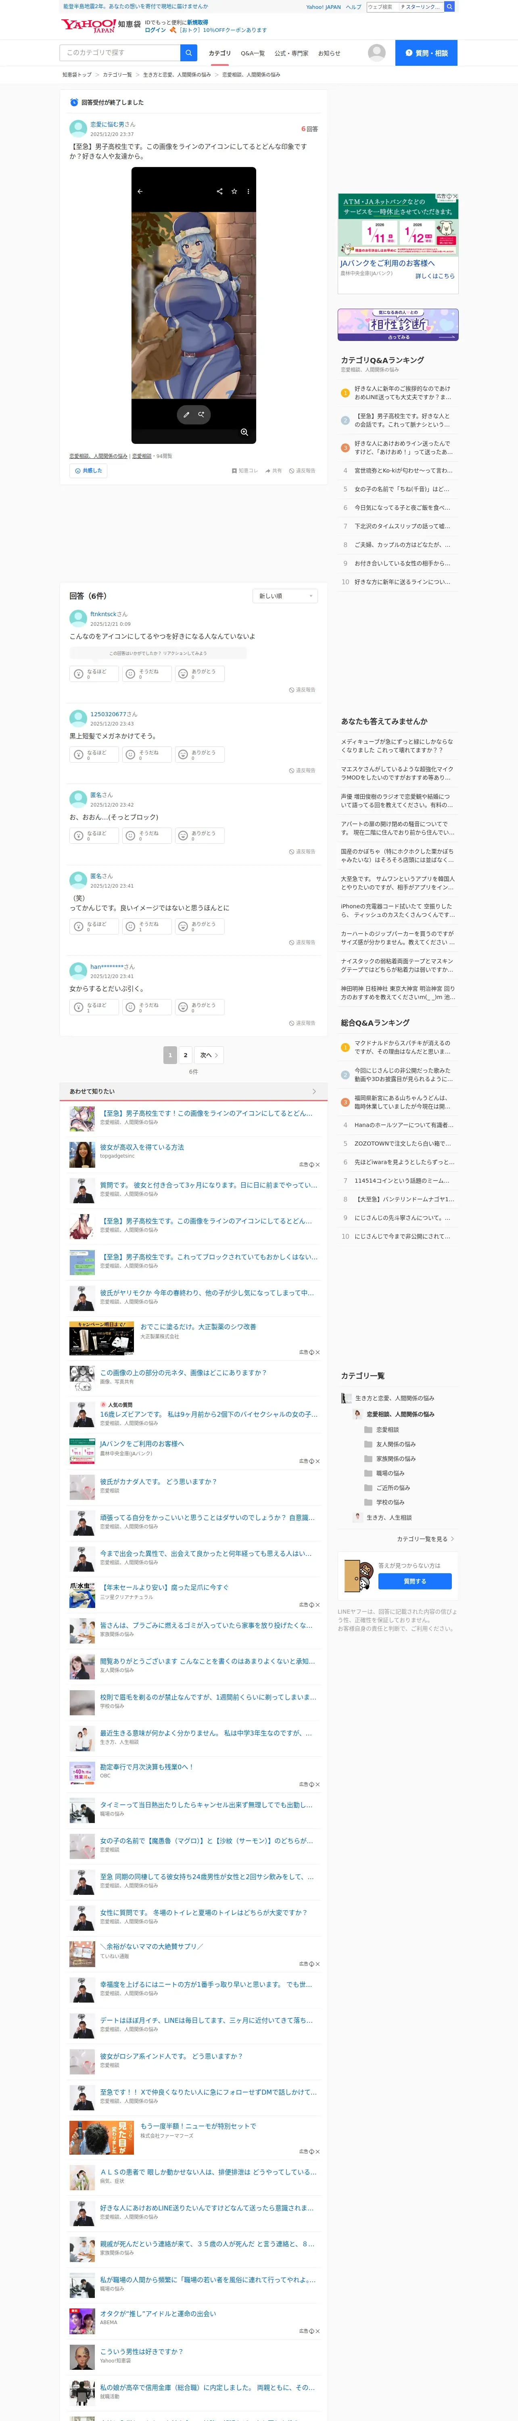Open ZOZOTOWNで注文した ranking item
The width and height of the screenshot is (518, 2421).
(x=402, y=1144)
